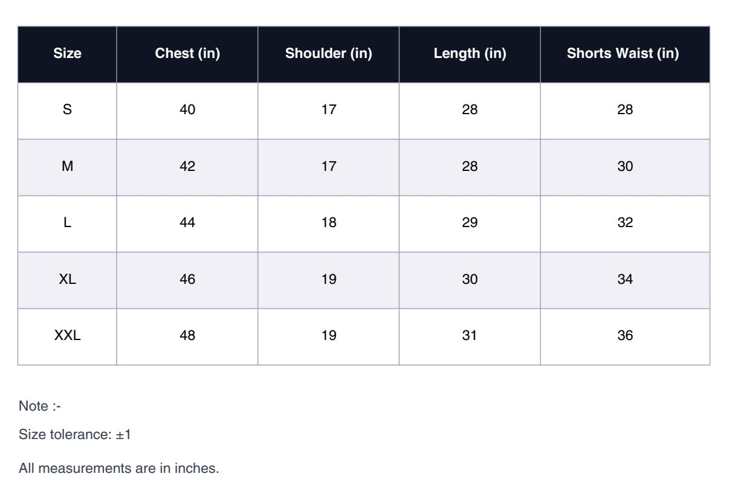Click the Size column header

[x=67, y=54]
